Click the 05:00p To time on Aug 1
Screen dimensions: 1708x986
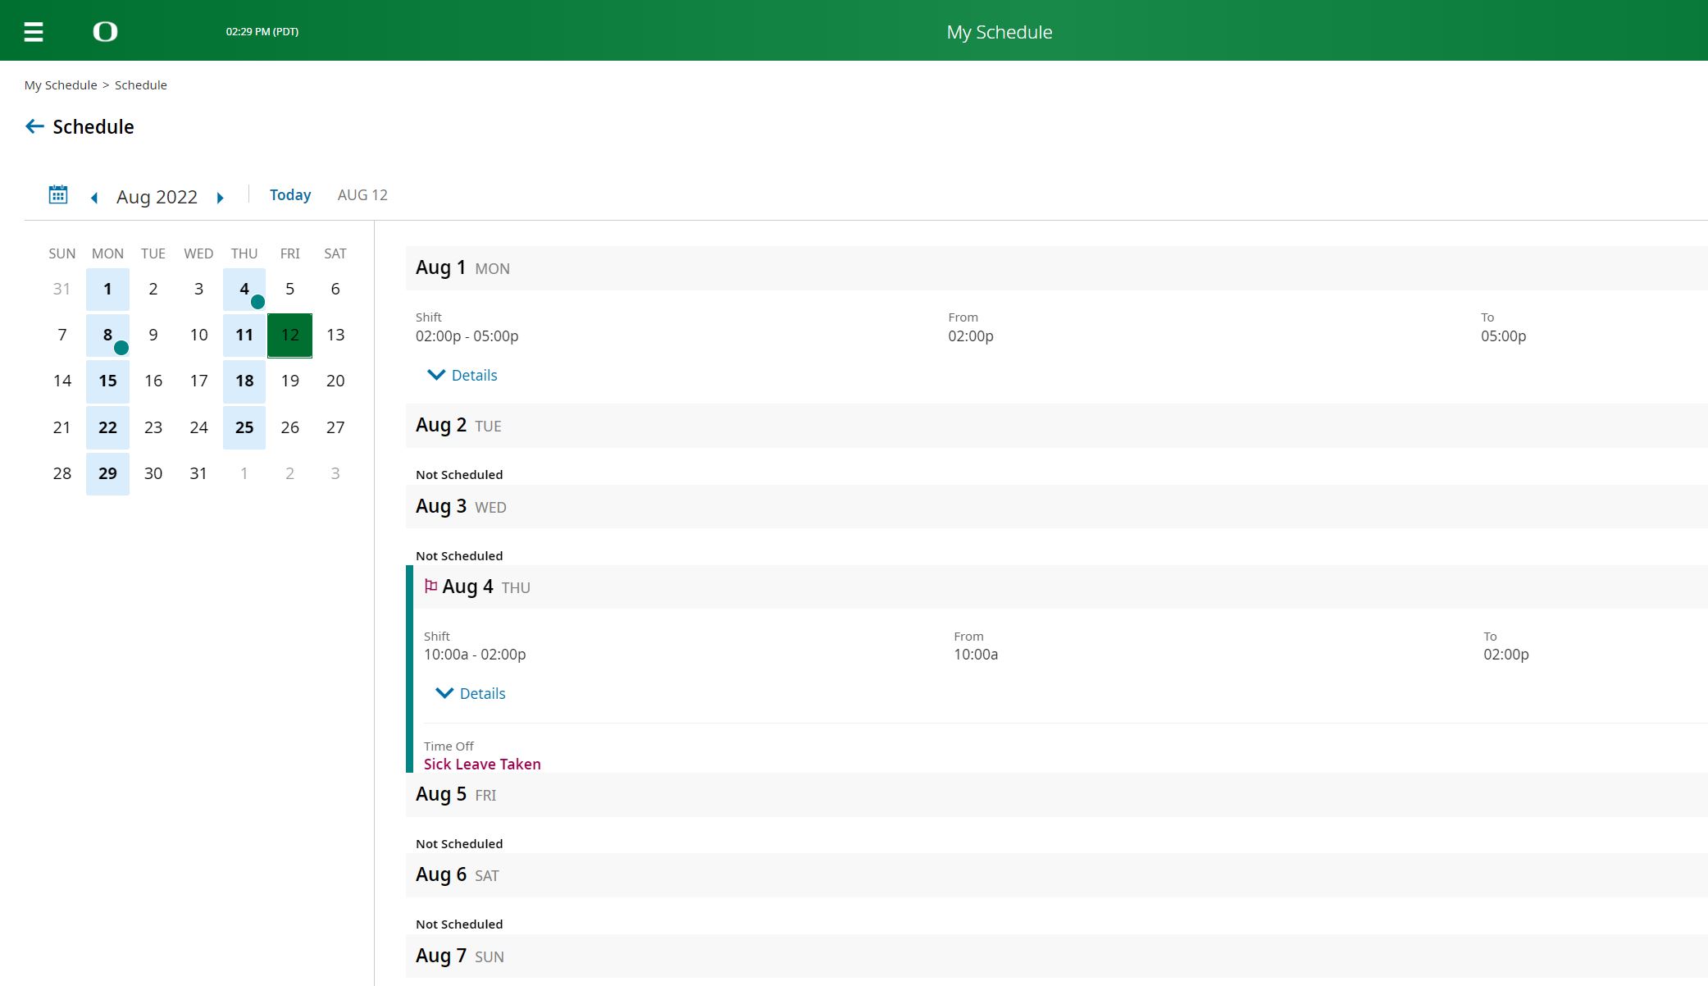1503,336
